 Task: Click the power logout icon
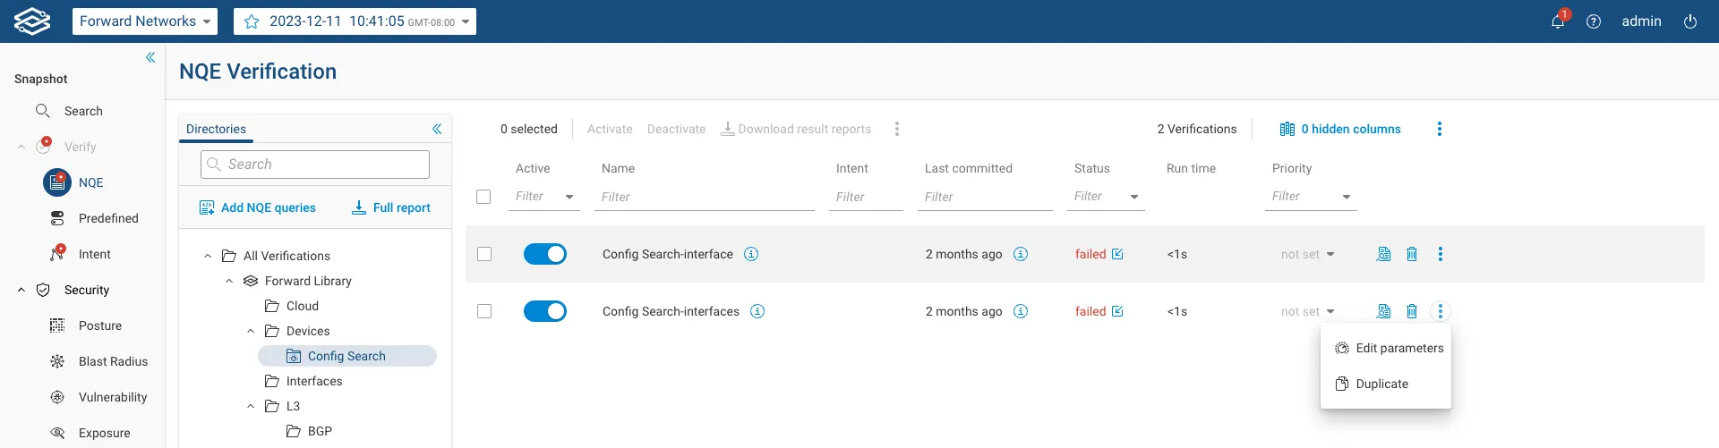click(x=1690, y=21)
